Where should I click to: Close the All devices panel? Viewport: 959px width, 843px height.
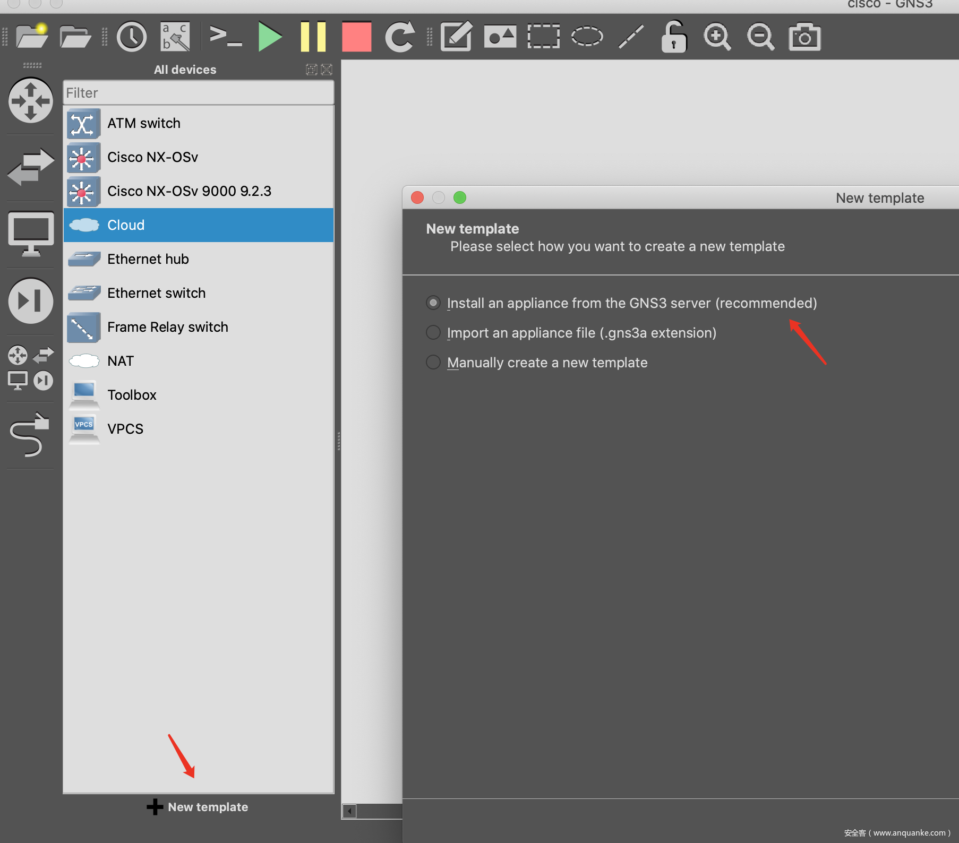pos(327,70)
